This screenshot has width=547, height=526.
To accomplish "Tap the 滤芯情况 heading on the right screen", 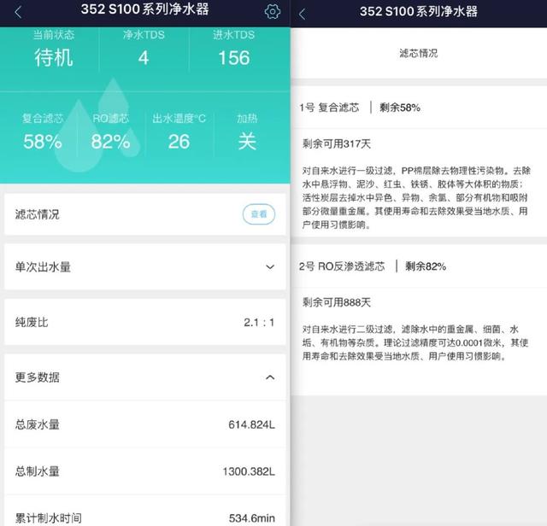I will coord(418,53).
